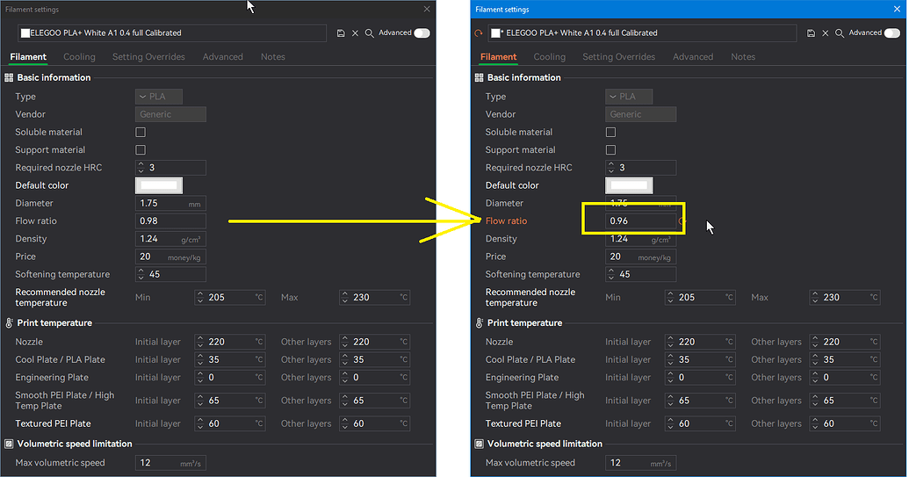909x477 pixels.
Task: Open settings search icon in left window
Action: (369, 33)
